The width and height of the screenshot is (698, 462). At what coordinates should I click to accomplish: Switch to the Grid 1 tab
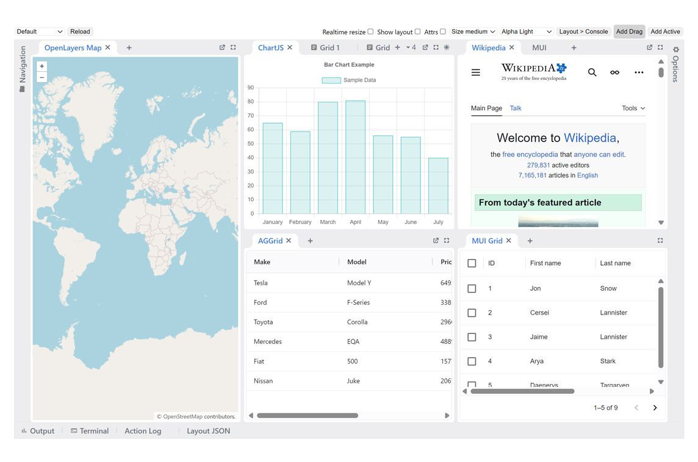tap(325, 48)
